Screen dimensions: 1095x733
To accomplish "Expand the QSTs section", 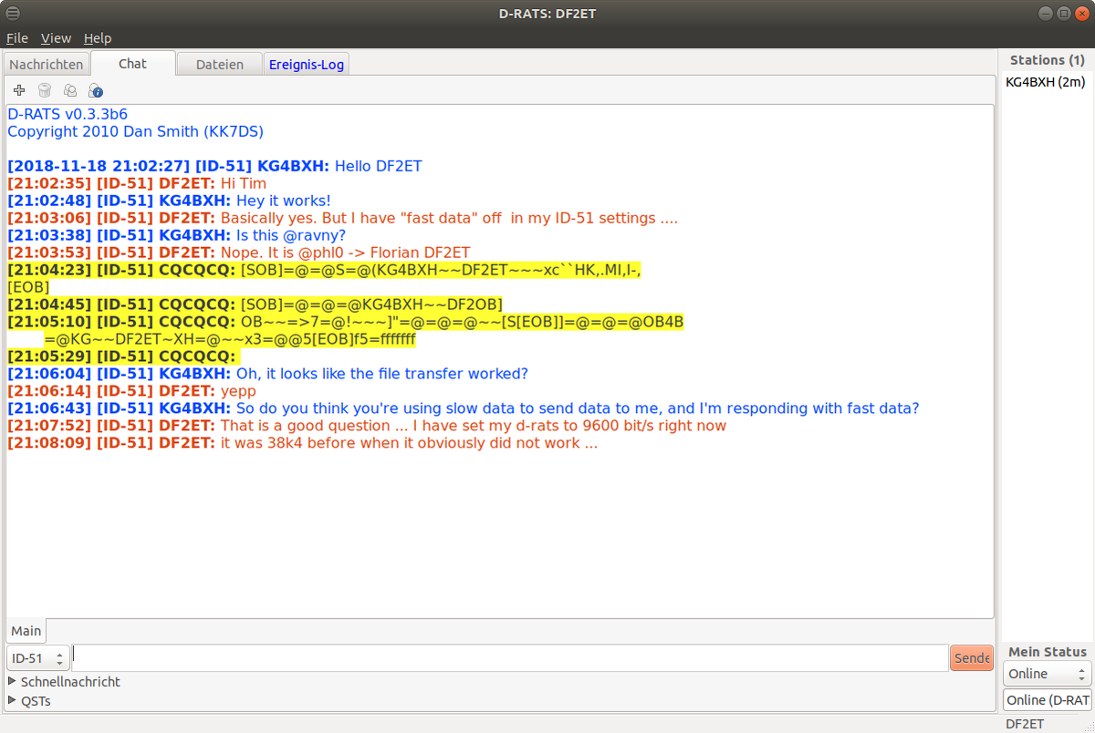I will point(29,701).
